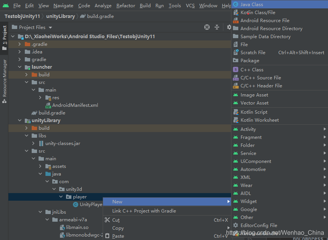This screenshot has height=240, width=328.
Task: Click the Project panel settings gear icon
Action: pyautogui.click(x=229, y=27)
